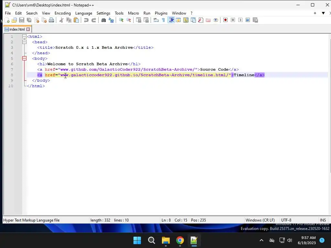Copy selection with the Copy toolbar icon
The image size is (331, 248).
click(x=69, y=20)
